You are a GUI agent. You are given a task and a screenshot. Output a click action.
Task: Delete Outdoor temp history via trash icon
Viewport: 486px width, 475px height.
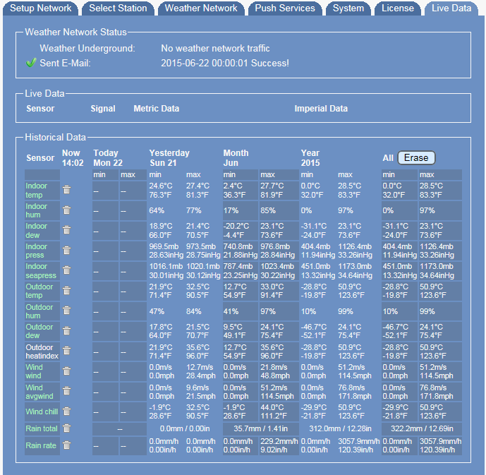pyautogui.click(x=66, y=291)
